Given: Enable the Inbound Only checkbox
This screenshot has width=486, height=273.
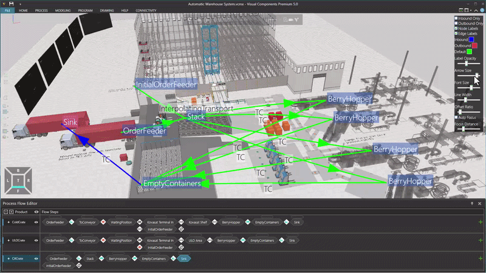Looking at the screenshot, I should (456, 18).
